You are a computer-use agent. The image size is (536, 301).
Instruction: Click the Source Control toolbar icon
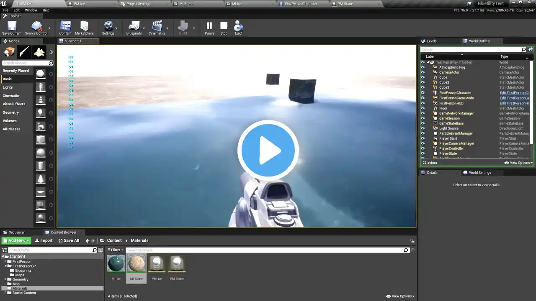36,28
